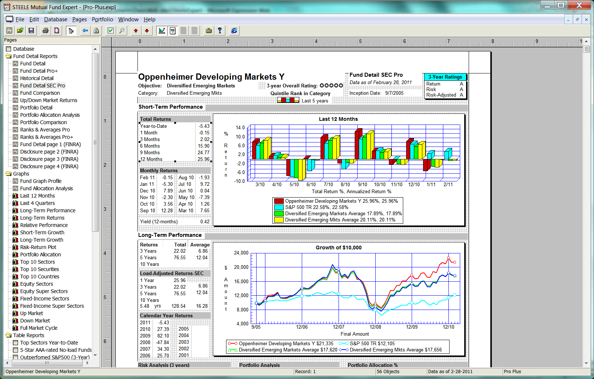The image size is (594, 379).
Task: Open the Edit menu
Action: [x=34, y=19]
